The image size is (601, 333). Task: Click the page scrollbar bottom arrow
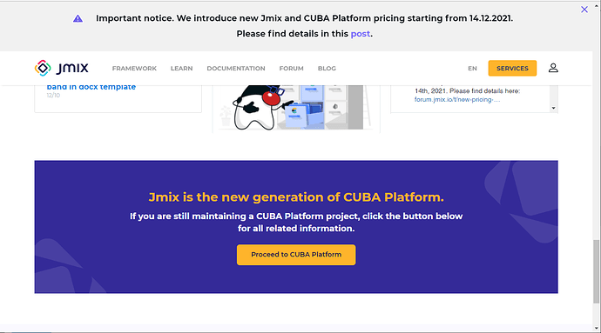596,329
